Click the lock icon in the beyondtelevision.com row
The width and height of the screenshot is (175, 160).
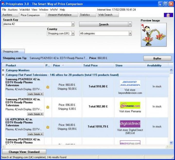(48, 87)
